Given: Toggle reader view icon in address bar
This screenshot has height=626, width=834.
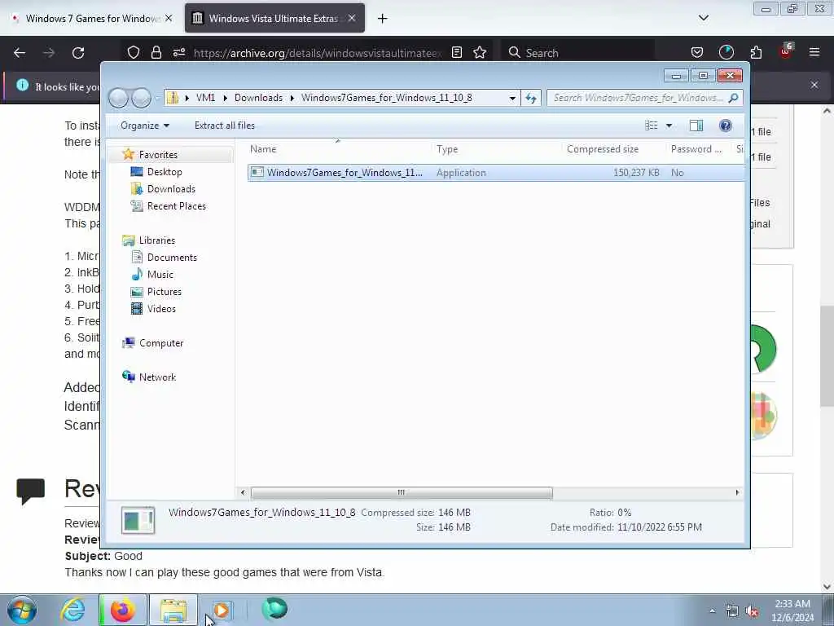Looking at the screenshot, I should (456, 52).
